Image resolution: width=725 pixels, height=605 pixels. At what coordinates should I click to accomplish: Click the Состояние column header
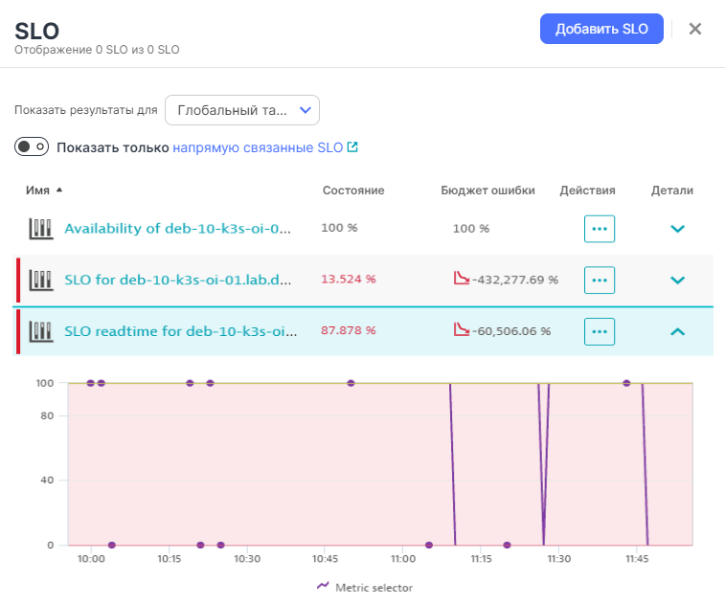352,190
